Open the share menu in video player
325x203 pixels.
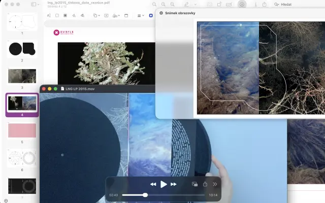(x=205, y=184)
